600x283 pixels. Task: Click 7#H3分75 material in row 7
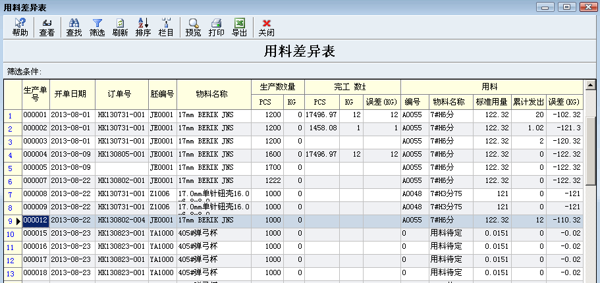click(450, 193)
